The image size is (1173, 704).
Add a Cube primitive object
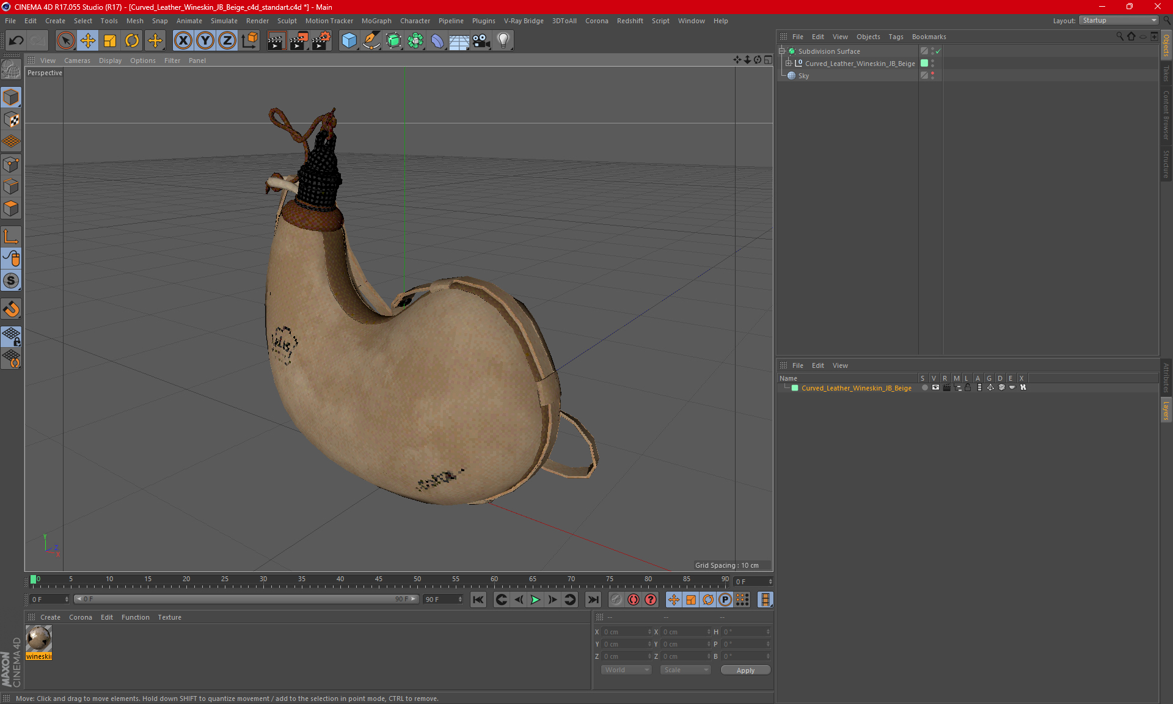point(349,40)
